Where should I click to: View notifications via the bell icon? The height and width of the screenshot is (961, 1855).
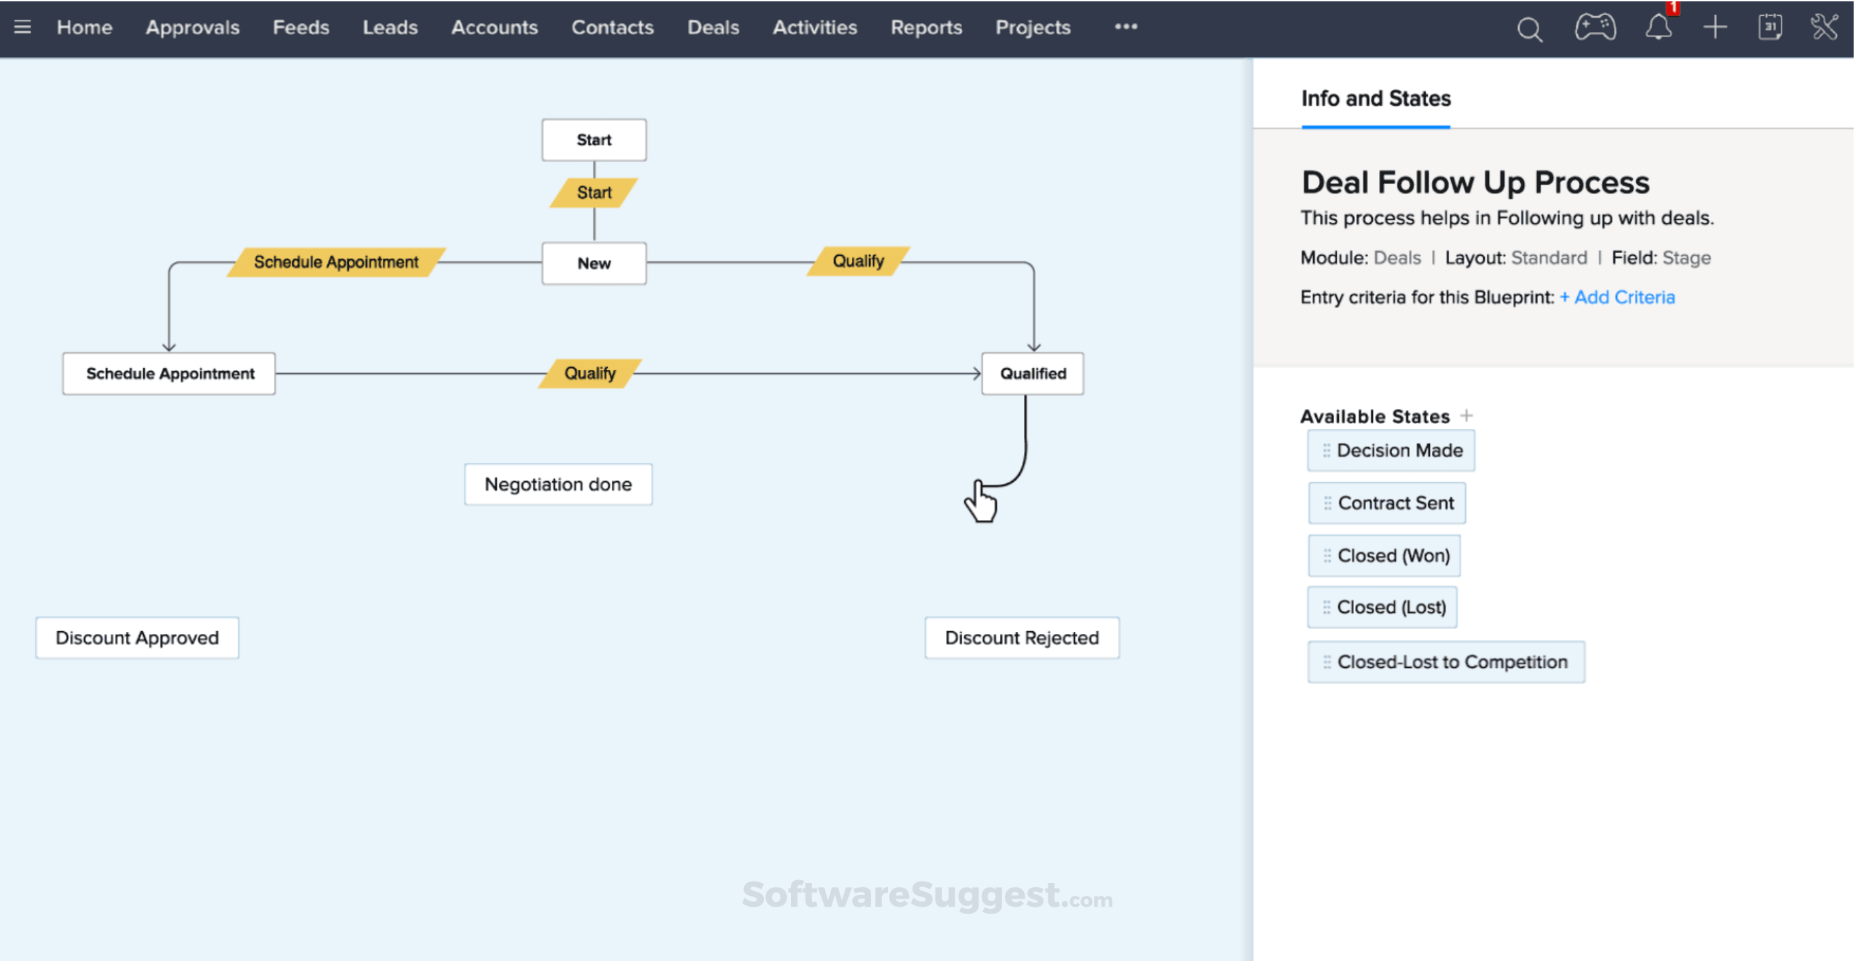[x=1658, y=29]
